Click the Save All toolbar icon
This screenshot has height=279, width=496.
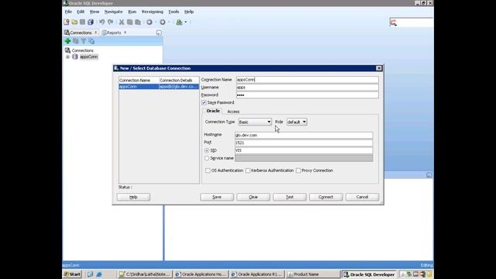coord(91,22)
